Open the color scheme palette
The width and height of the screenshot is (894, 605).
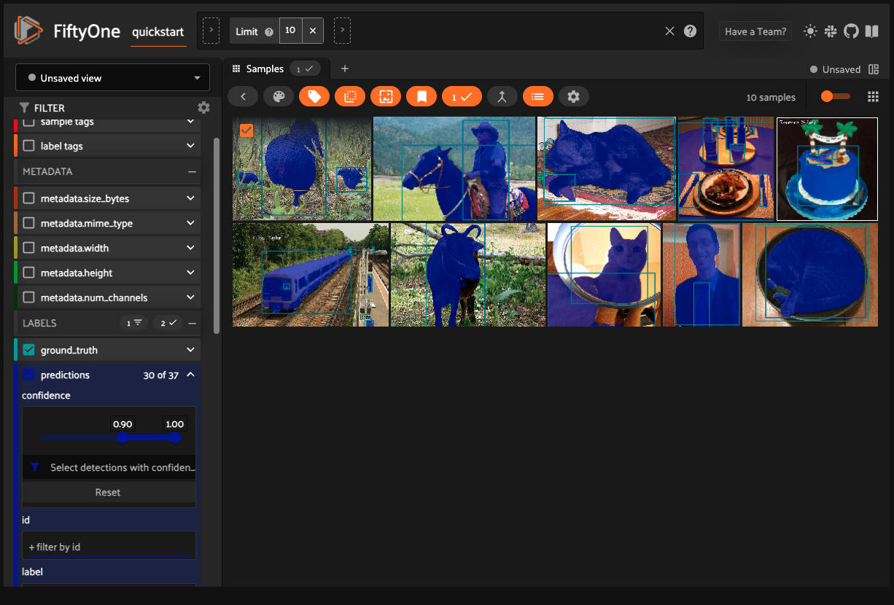[x=279, y=96]
